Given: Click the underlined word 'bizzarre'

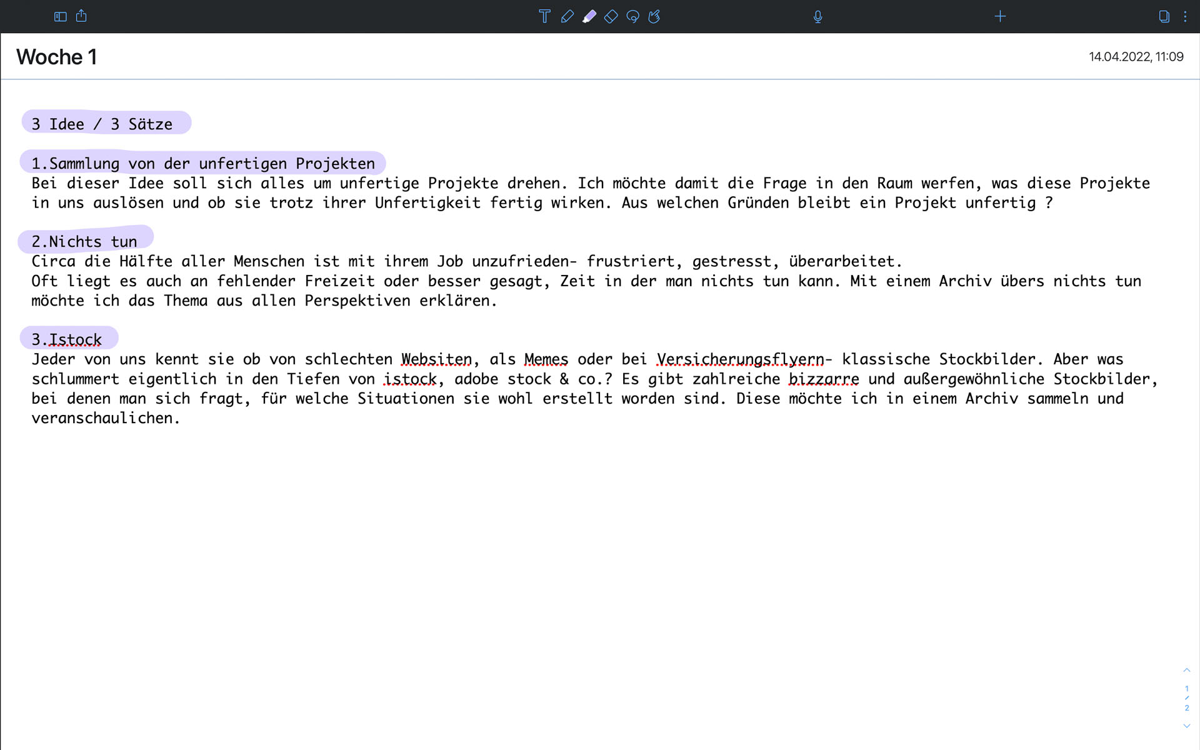Looking at the screenshot, I should point(824,379).
